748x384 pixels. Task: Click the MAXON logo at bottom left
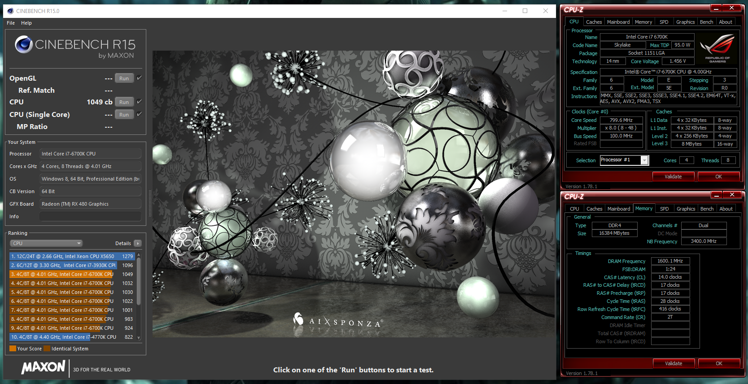point(44,367)
